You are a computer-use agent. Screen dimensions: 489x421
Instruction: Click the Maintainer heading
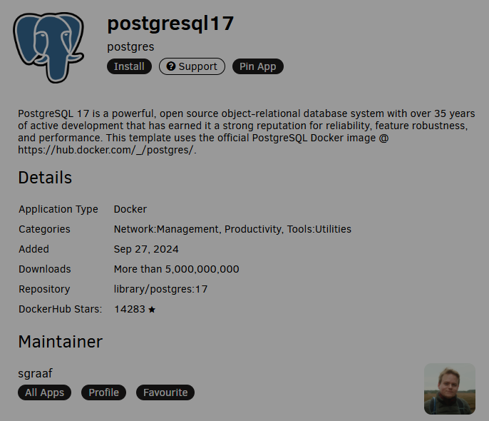pos(60,342)
